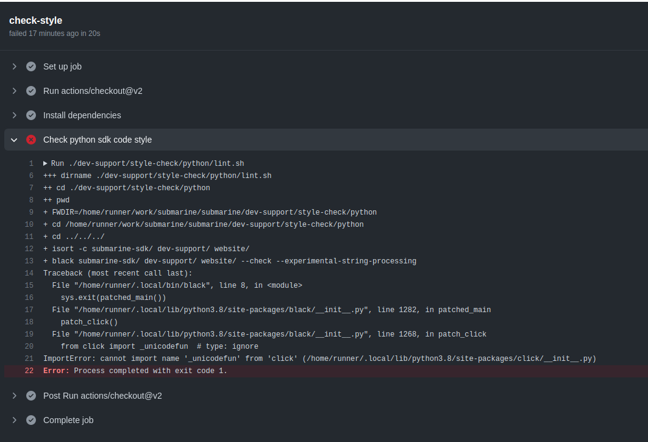Click log line number 9
Screen dimensions: 648x442
pyautogui.click(x=31, y=213)
